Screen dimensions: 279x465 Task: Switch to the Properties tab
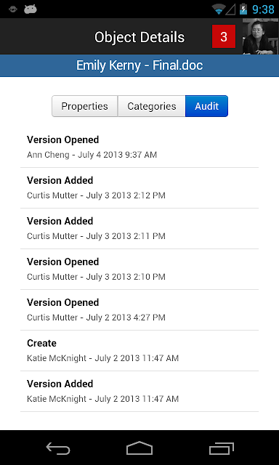pos(85,106)
